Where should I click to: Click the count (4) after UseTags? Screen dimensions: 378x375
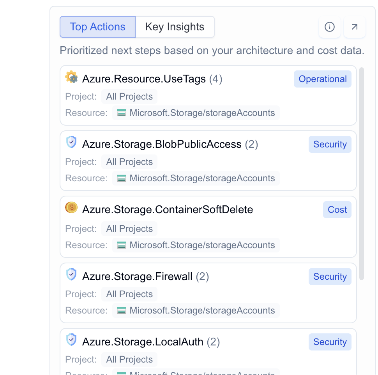point(216,79)
